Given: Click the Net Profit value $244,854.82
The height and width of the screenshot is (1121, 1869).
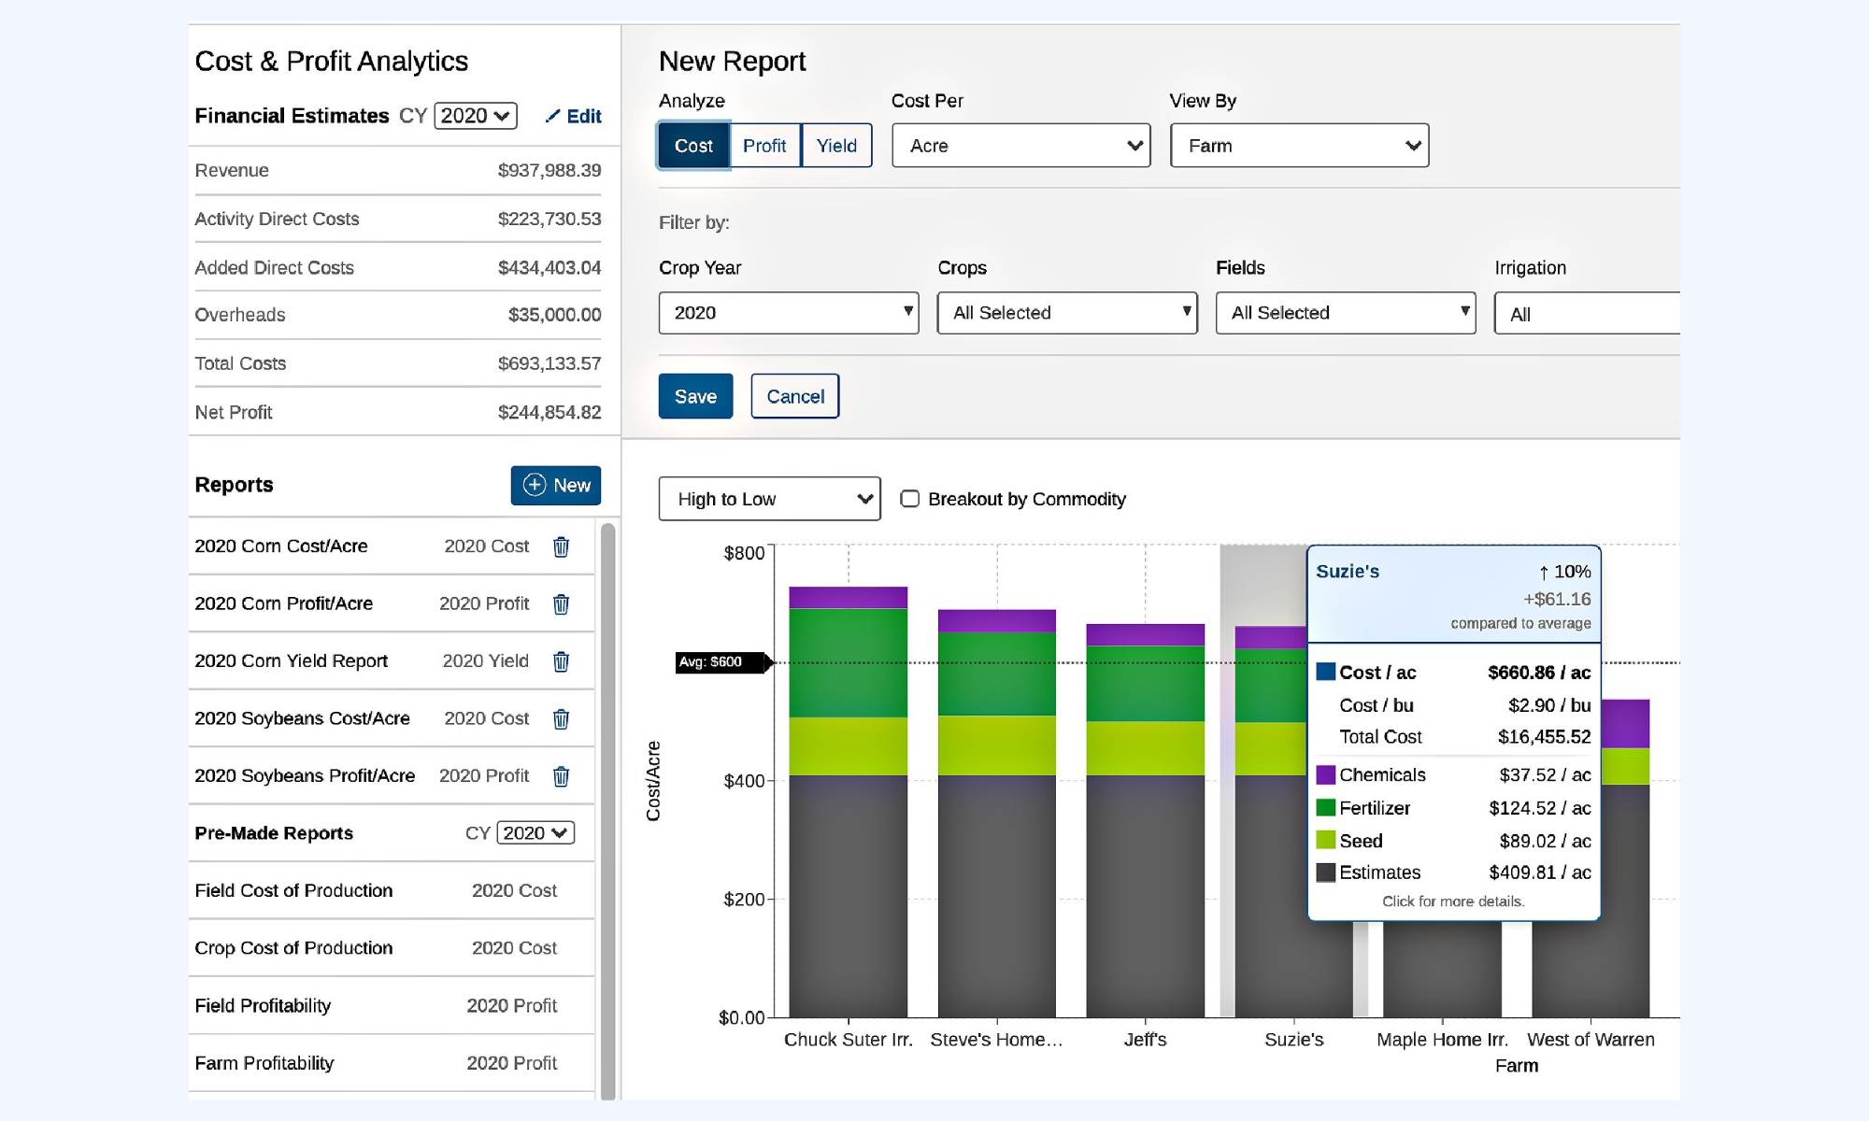Looking at the screenshot, I should click(x=549, y=412).
